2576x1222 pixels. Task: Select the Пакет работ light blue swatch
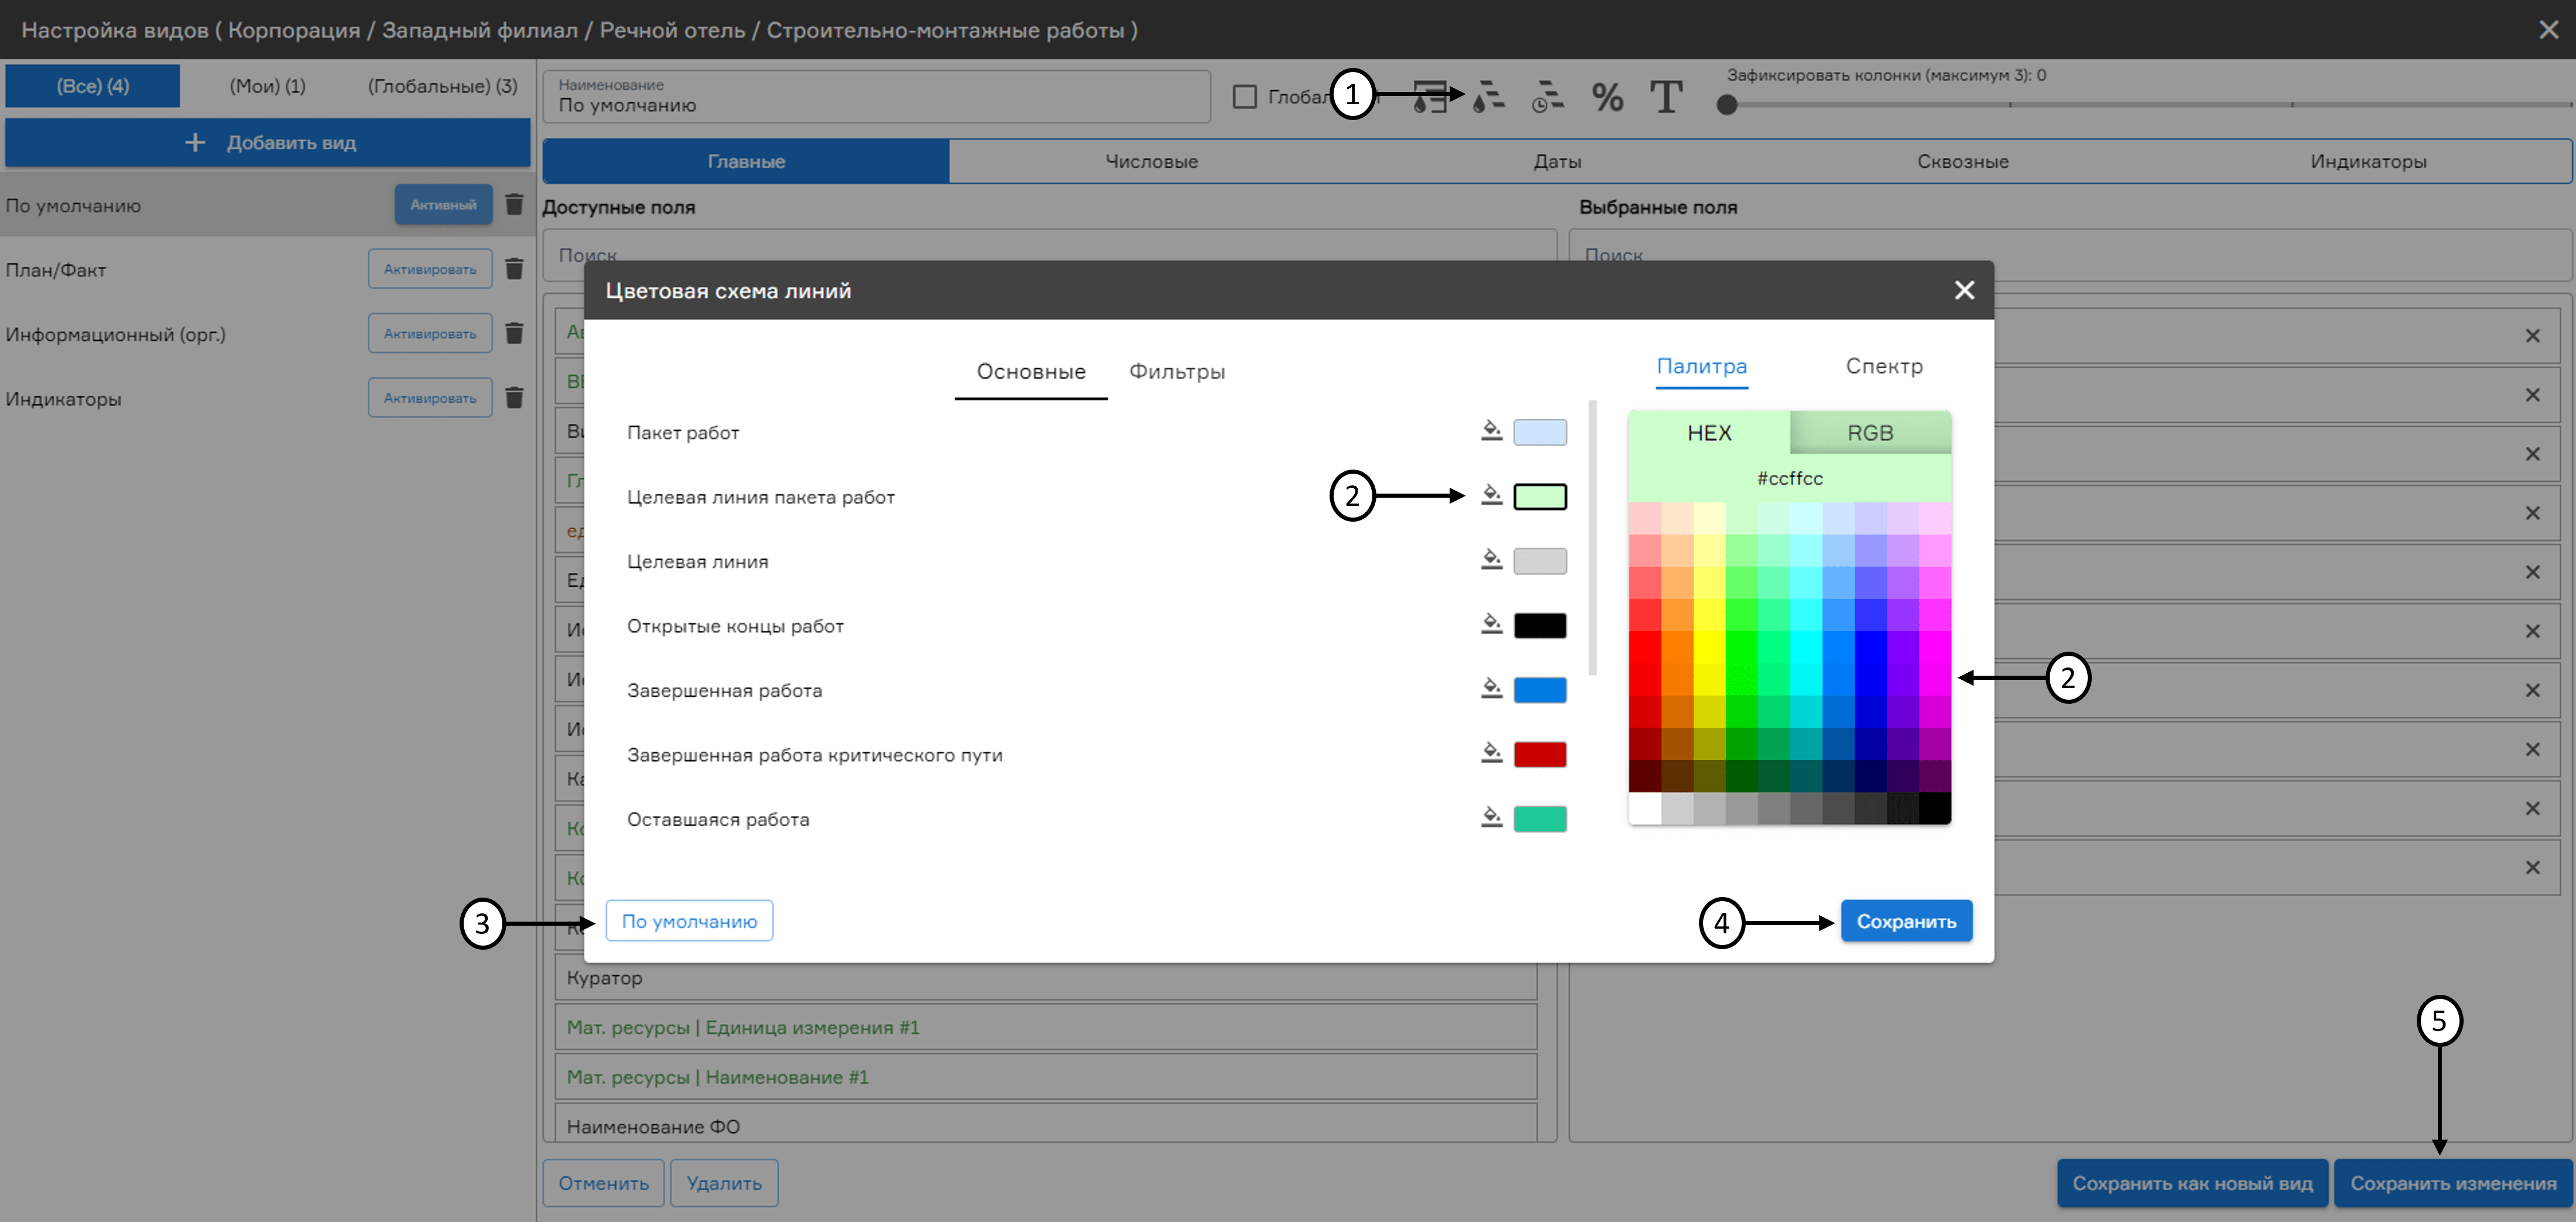[x=1540, y=432]
